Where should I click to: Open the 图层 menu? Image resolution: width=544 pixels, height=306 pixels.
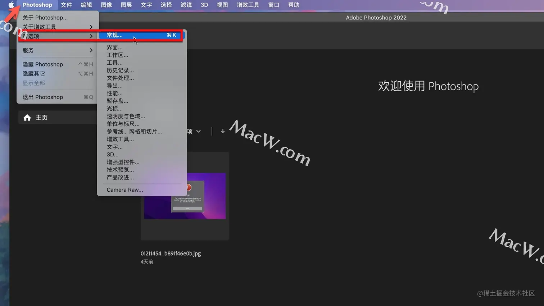pyautogui.click(x=126, y=5)
